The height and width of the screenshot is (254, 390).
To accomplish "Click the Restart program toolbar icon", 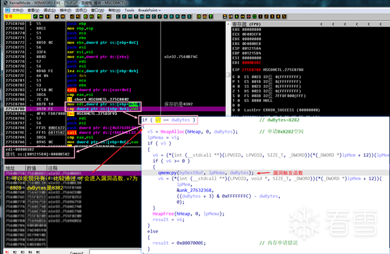I will 36,17.
